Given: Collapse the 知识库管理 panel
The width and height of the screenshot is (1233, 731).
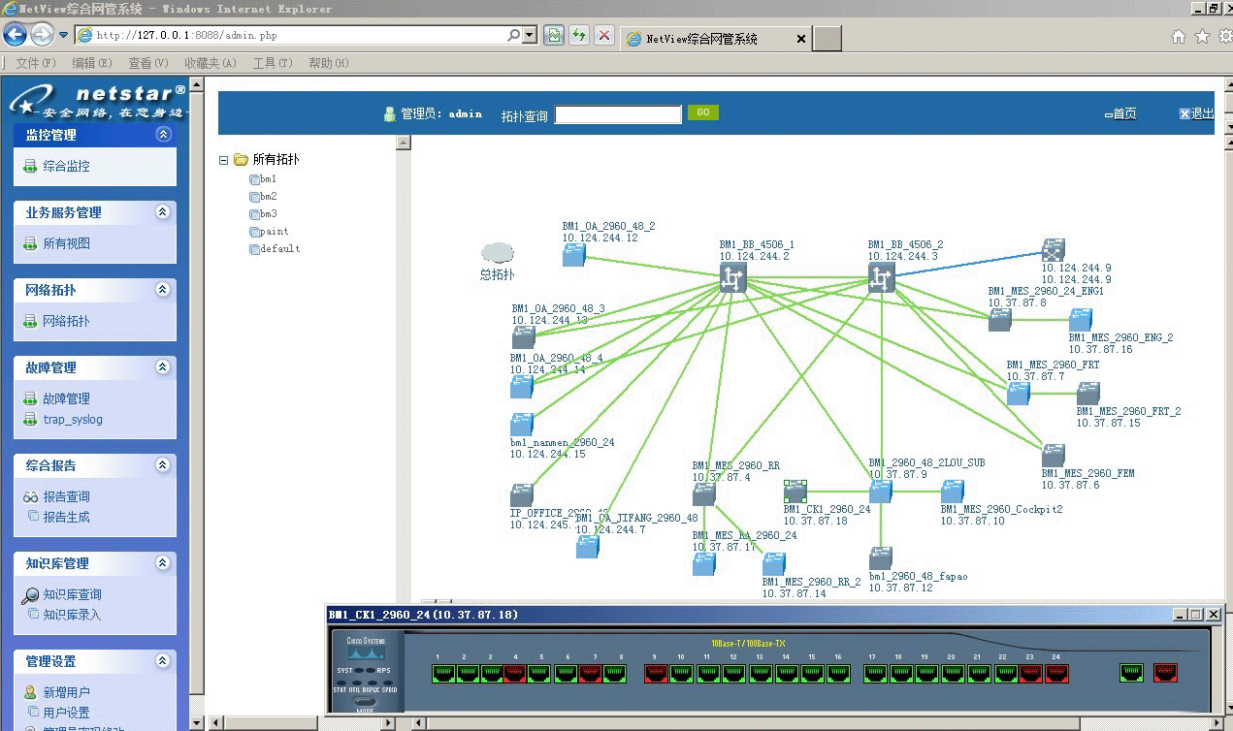Looking at the screenshot, I should [x=163, y=563].
